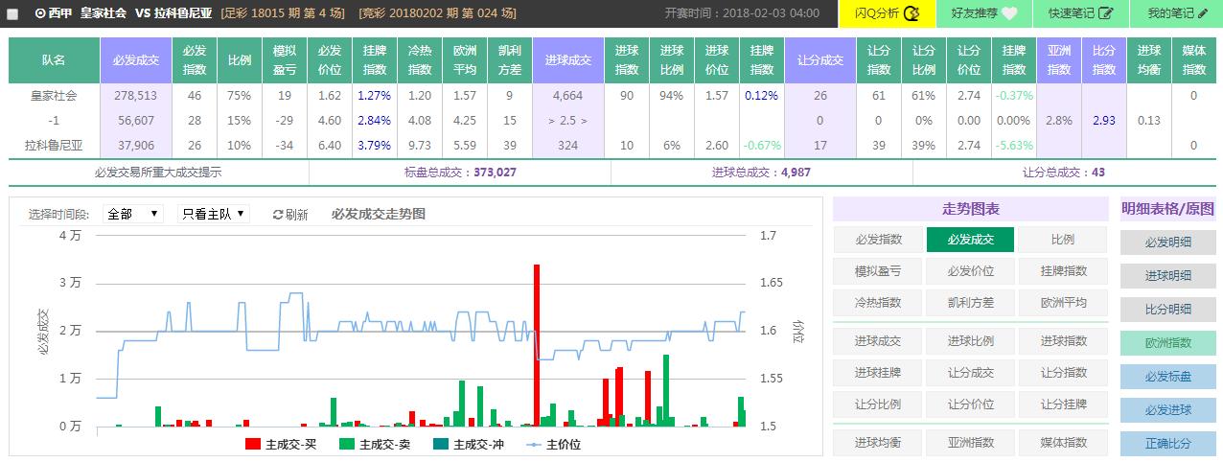Select 进球成交 chart button
Image resolution: width=1223 pixels, height=462 pixels.
pyautogui.click(x=877, y=340)
